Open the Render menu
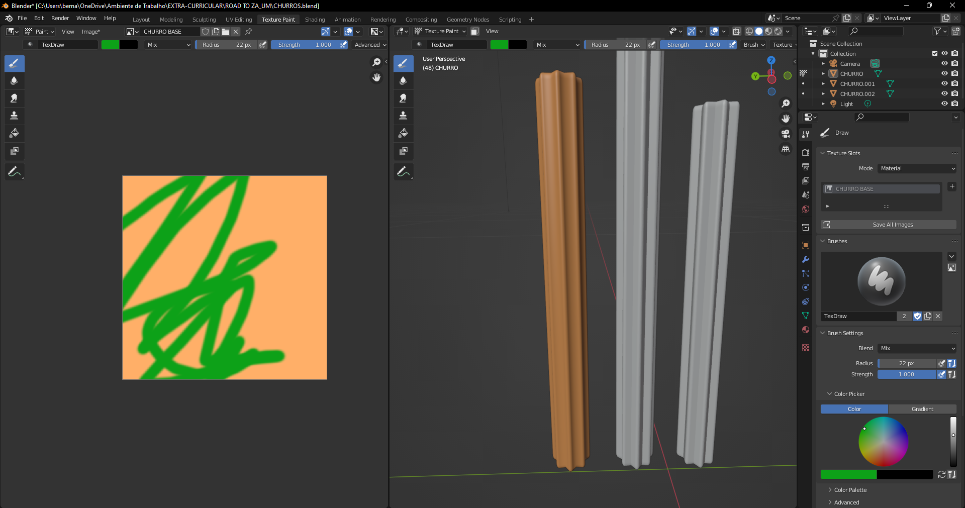 coord(60,18)
